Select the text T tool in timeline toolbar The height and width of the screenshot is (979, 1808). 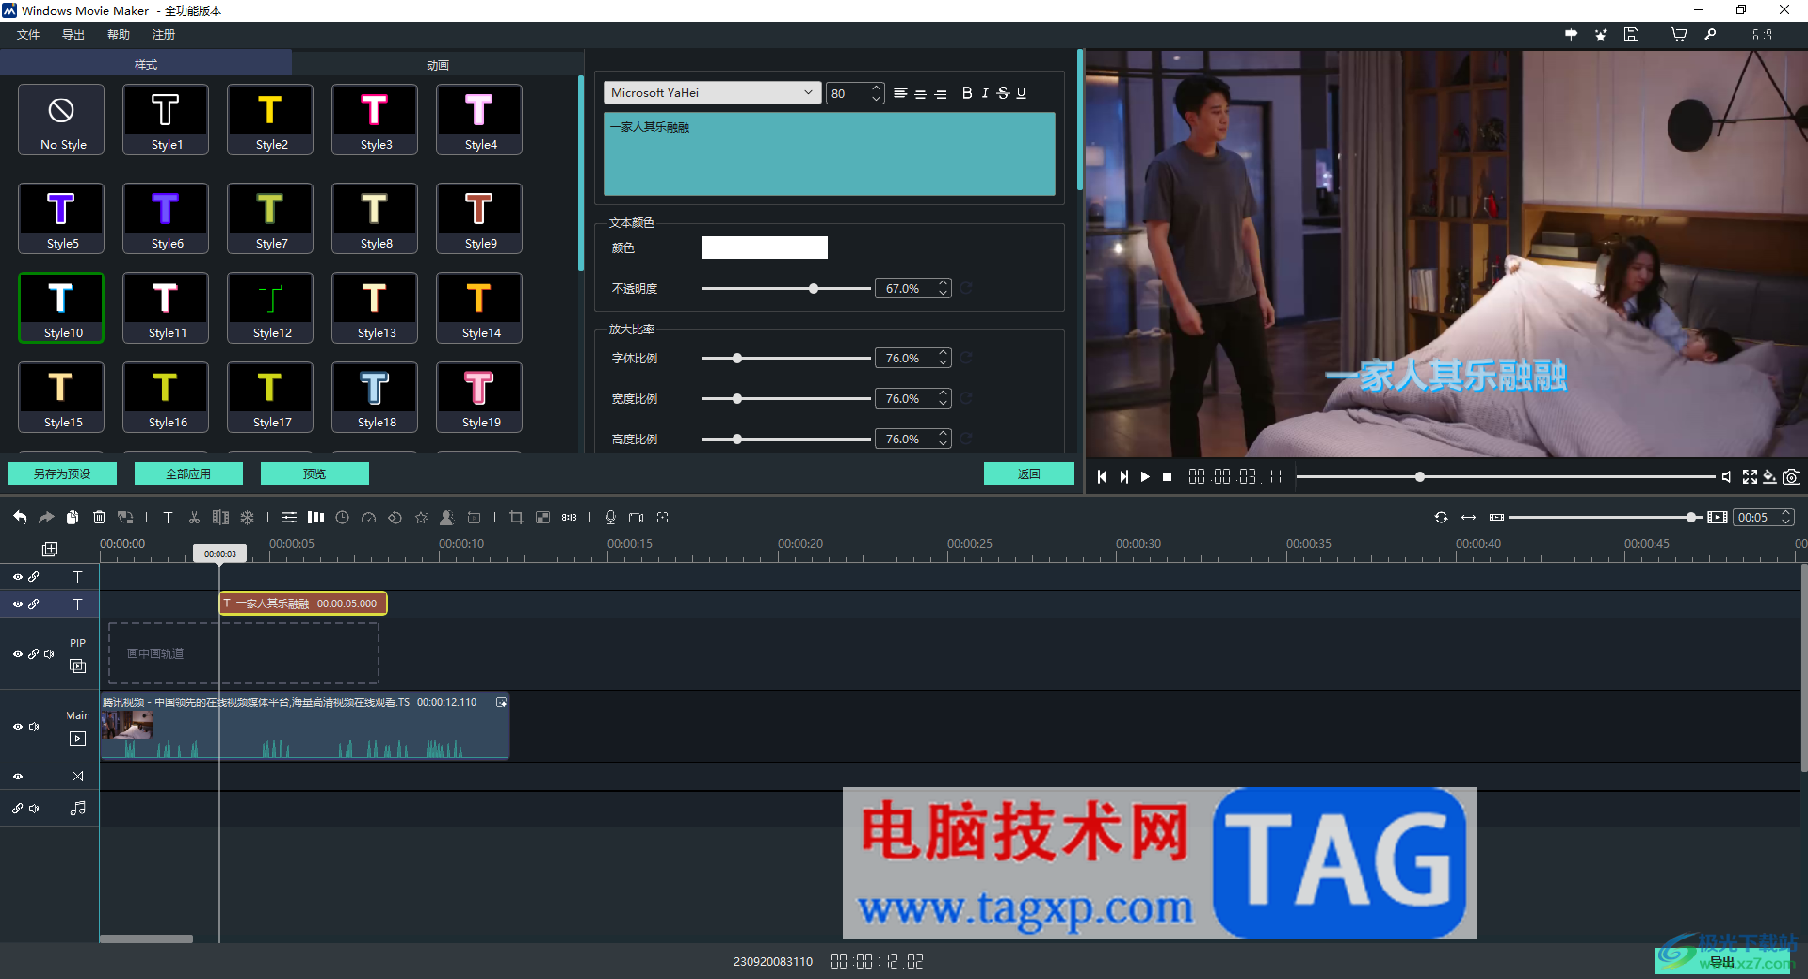pos(168,517)
